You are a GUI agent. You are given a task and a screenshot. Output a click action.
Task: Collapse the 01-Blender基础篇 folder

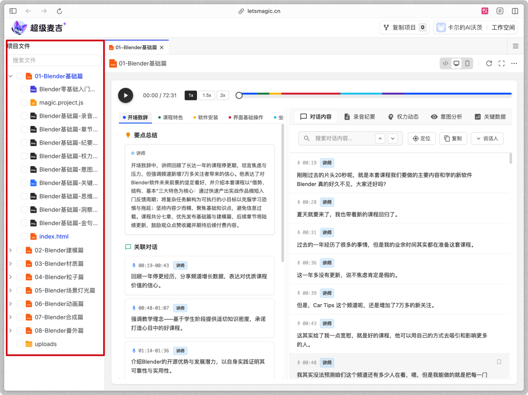[10, 76]
